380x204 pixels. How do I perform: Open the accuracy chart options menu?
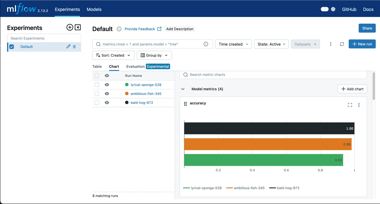[359, 105]
